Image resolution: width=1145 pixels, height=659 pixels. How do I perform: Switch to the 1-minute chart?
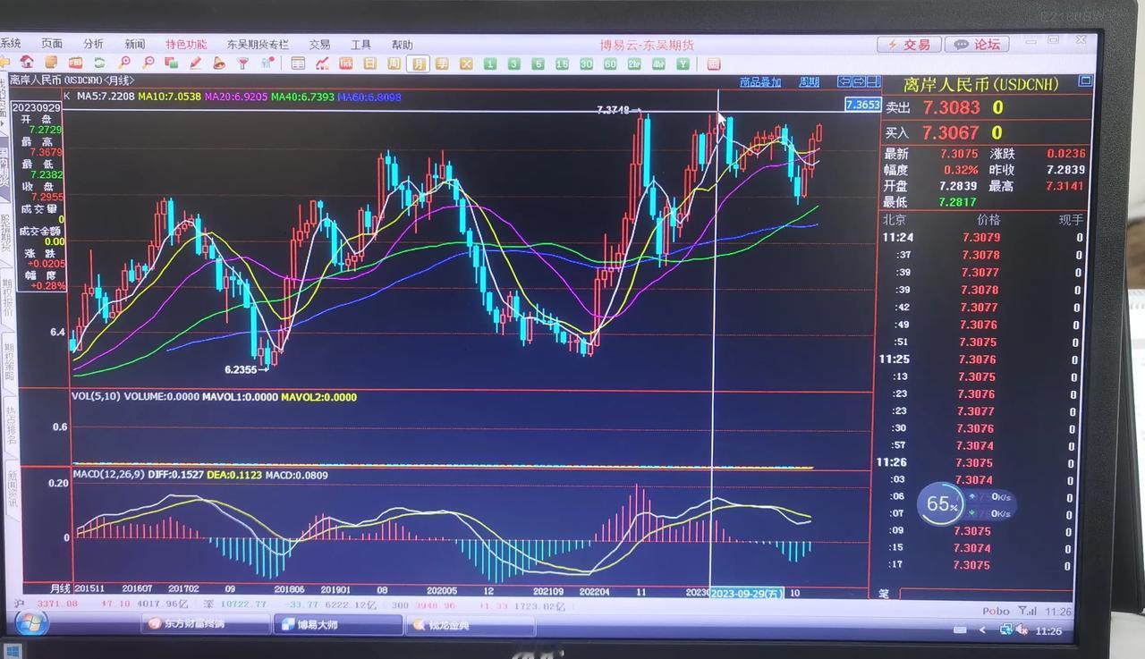click(x=490, y=63)
